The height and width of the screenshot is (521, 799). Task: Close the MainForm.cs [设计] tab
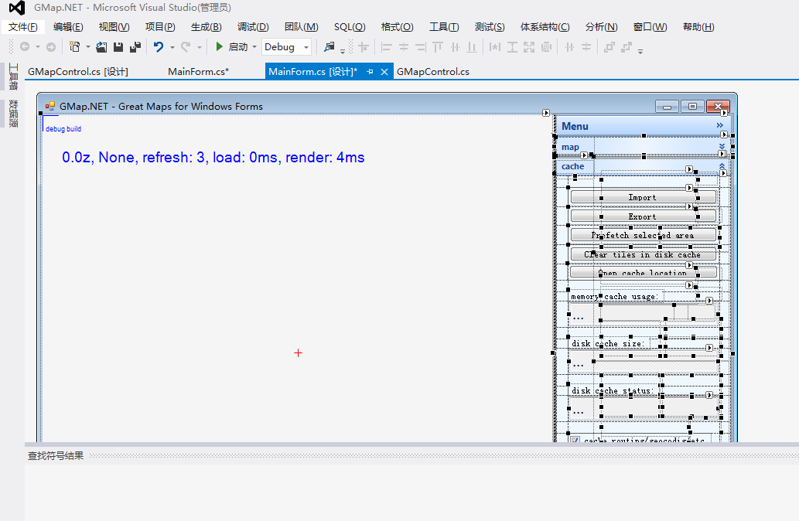[x=384, y=72]
